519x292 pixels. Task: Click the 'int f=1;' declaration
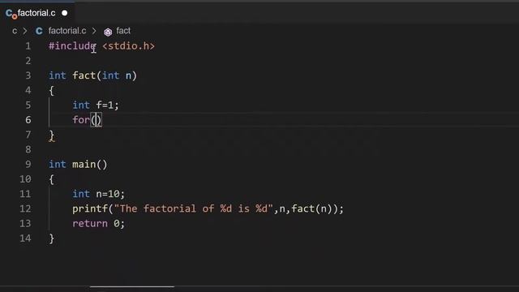[96, 105]
